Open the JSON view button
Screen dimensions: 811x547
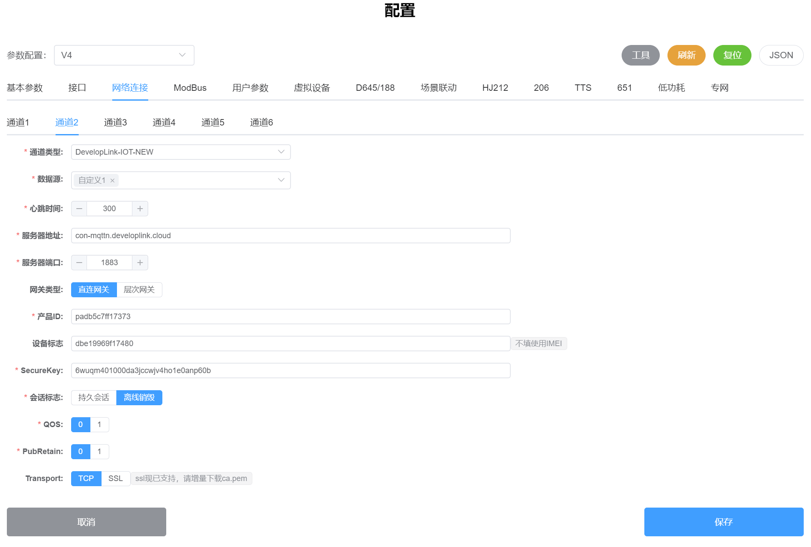pyautogui.click(x=781, y=55)
